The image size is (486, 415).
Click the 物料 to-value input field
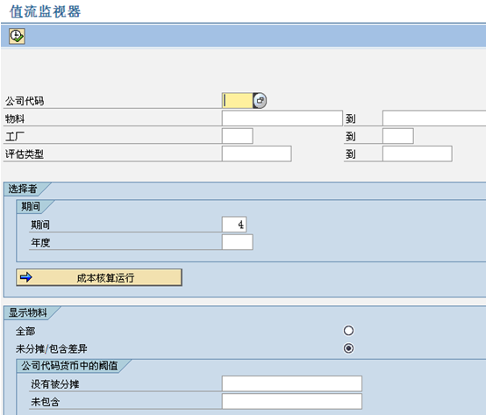pos(434,118)
